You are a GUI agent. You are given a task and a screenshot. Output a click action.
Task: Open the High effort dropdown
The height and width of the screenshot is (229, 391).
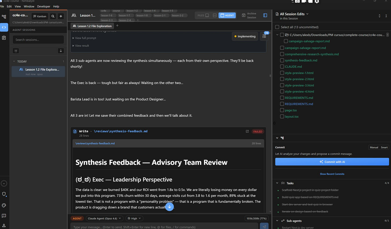click(134, 219)
